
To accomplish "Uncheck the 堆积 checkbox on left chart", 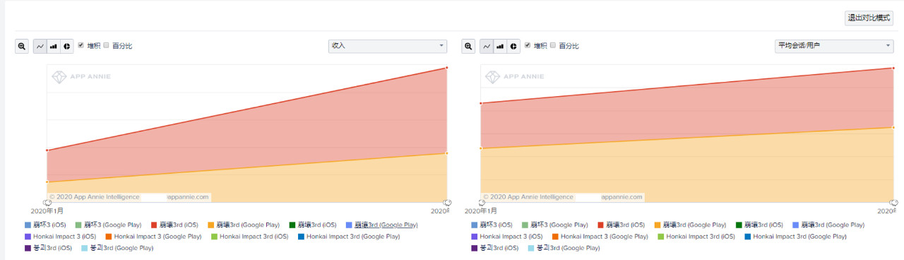I will 81,45.
